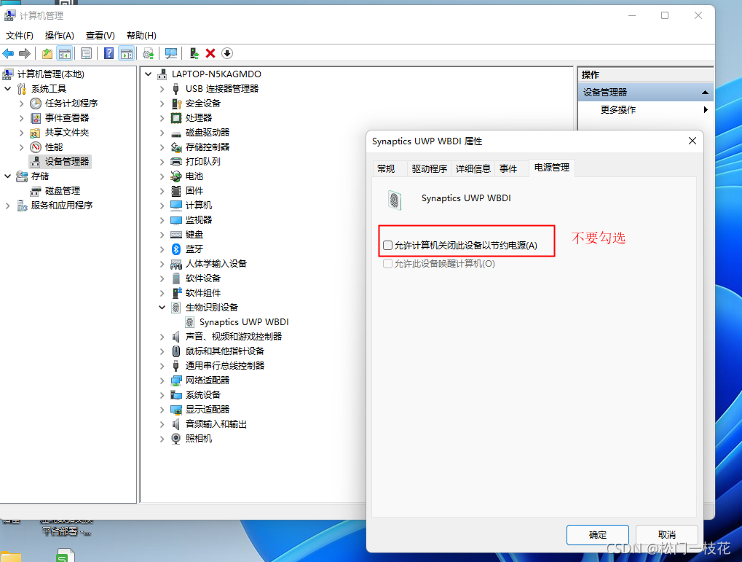Click the 任务计划程序 clock icon

(x=36, y=104)
